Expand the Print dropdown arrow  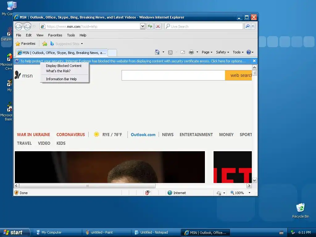coord(197,52)
